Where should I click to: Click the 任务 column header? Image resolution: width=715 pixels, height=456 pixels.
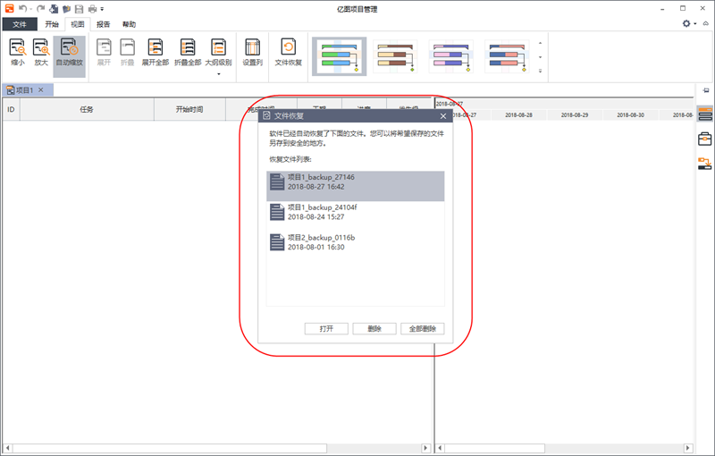[x=87, y=109]
